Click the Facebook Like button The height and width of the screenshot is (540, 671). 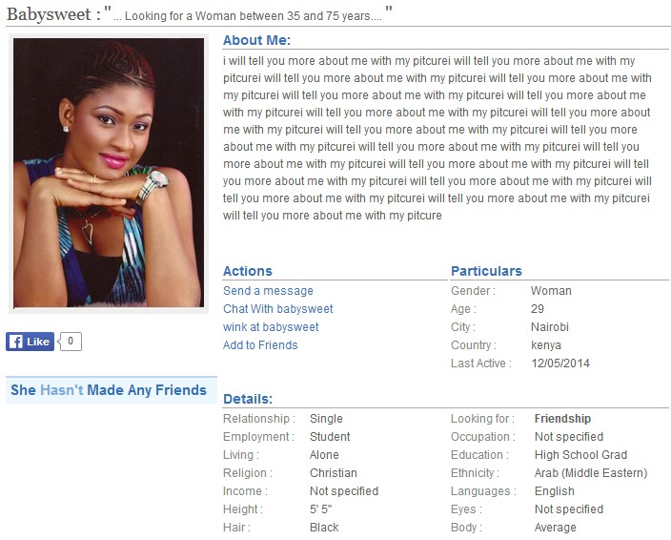click(30, 342)
